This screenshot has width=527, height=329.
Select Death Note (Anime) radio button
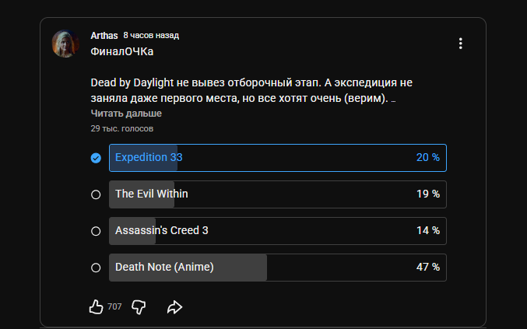(x=96, y=268)
